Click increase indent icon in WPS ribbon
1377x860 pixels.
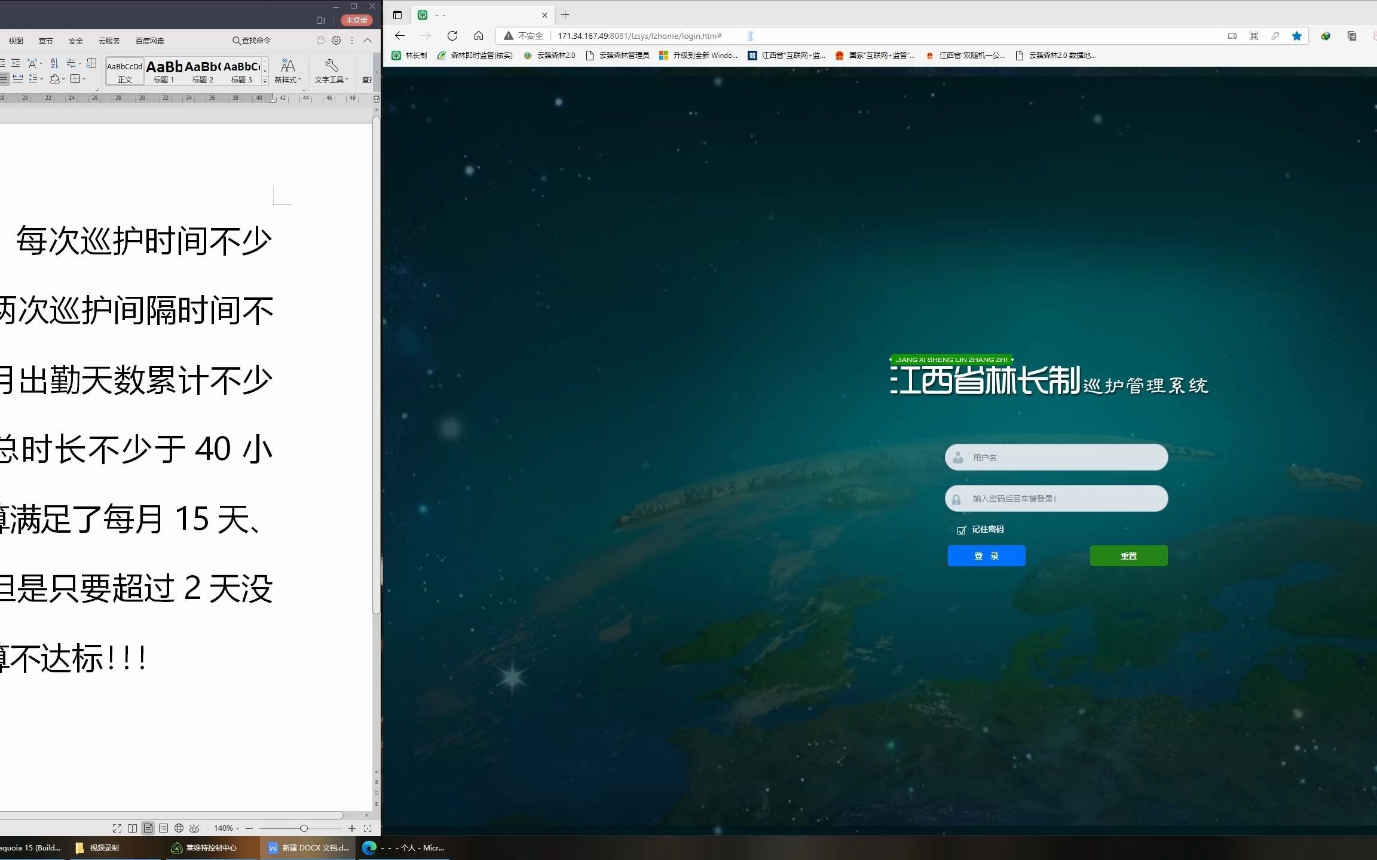click(16, 63)
